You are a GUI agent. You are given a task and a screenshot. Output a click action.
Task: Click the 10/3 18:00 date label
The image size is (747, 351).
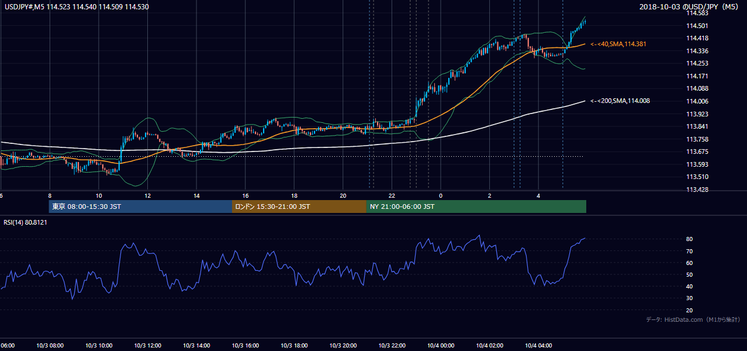pos(295,345)
